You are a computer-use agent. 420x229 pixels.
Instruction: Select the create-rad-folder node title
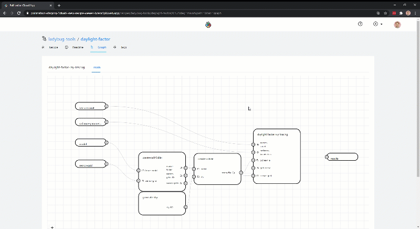coord(152,158)
